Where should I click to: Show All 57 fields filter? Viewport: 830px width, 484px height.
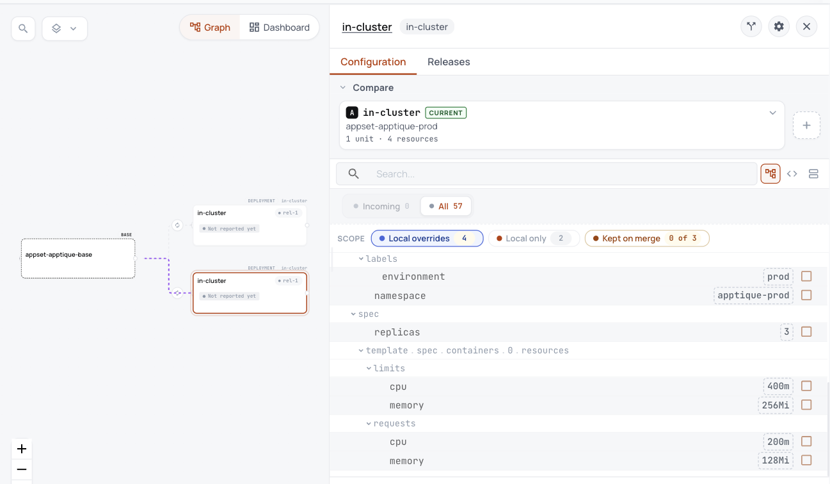pyautogui.click(x=446, y=206)
